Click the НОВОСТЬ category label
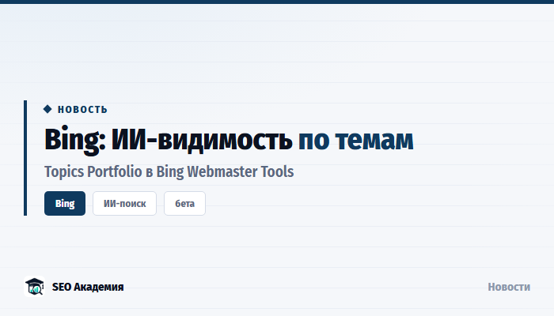 [82, 110]
